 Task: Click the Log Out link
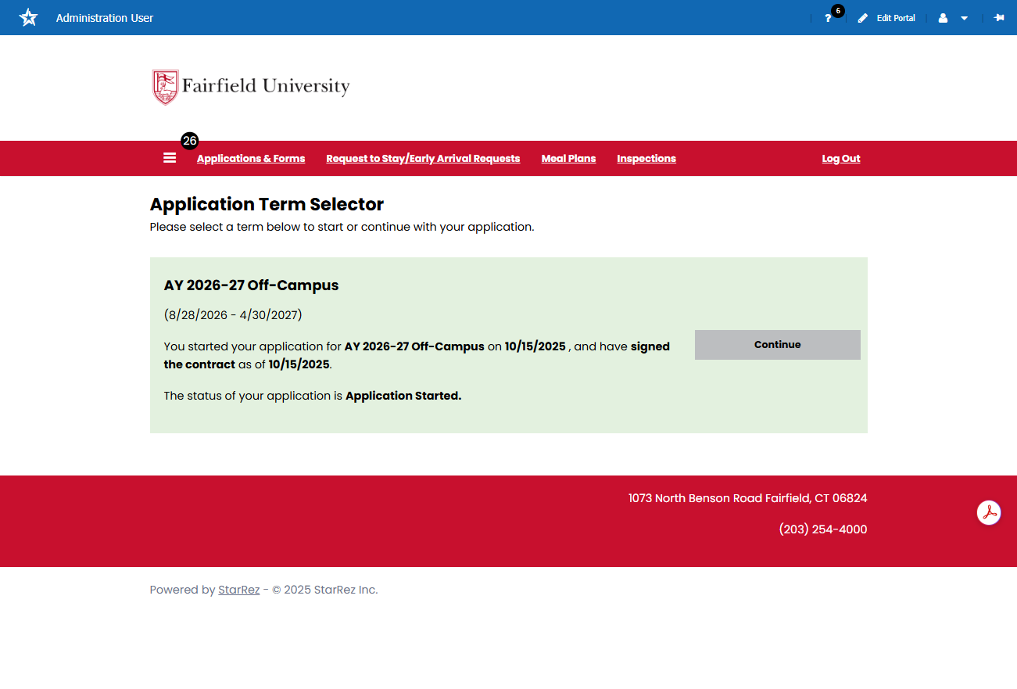click(841, 159)
